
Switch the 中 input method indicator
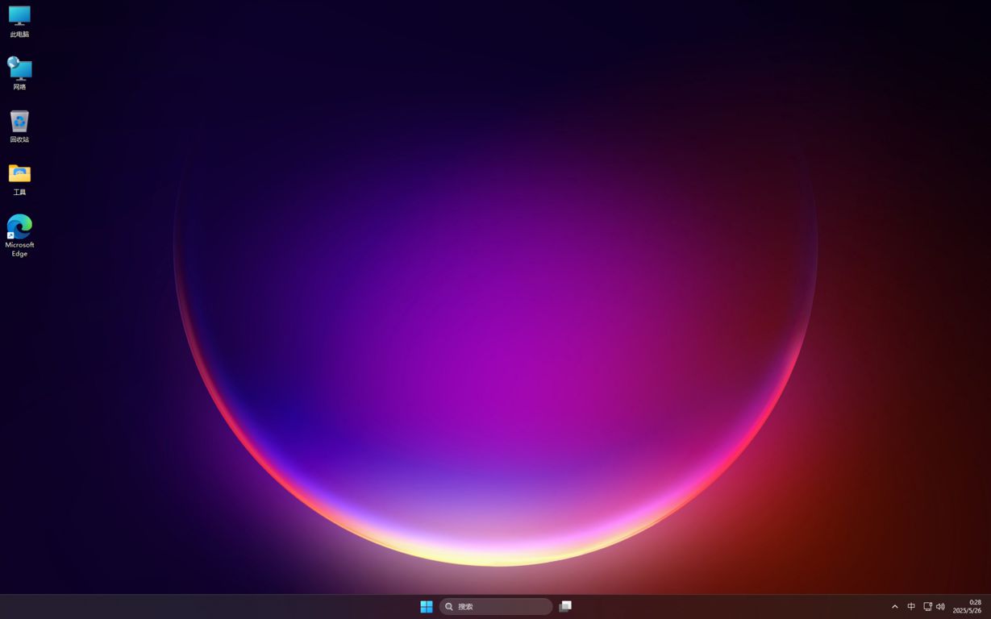pos(911,607)
